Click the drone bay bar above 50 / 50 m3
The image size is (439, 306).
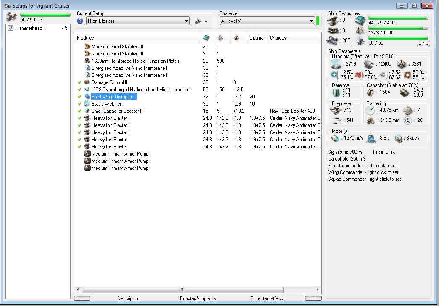(45, 15)
